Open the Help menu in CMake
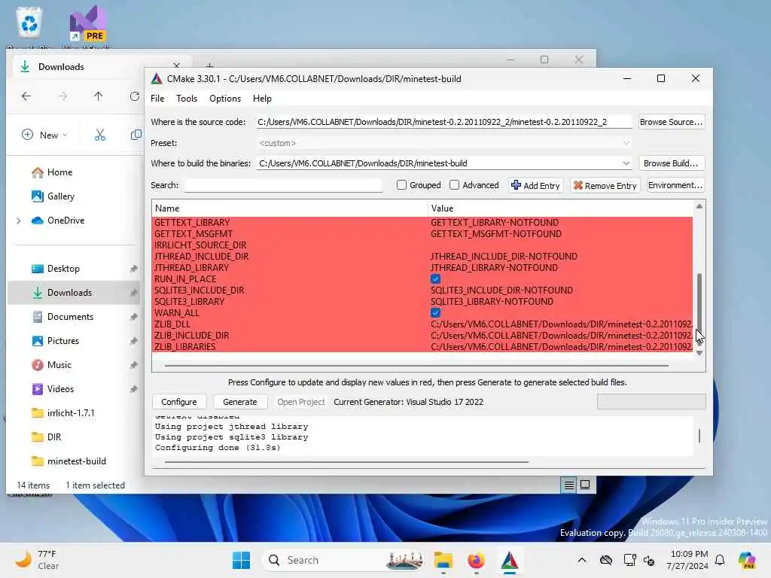 262,99
